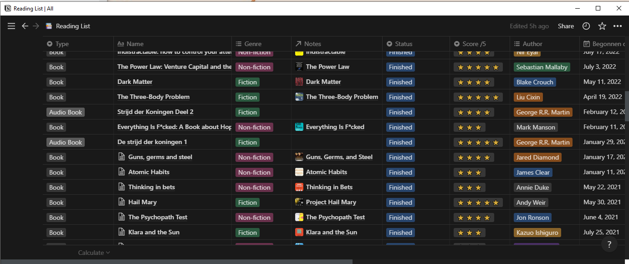Viewport: 629px width, 264px height.
Task: Click the Kazuo Ishiguro author tag
Action: point(537,233)
